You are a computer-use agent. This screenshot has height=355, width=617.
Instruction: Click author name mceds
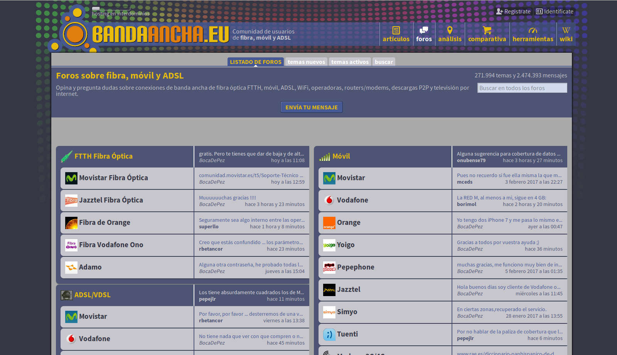465,182
